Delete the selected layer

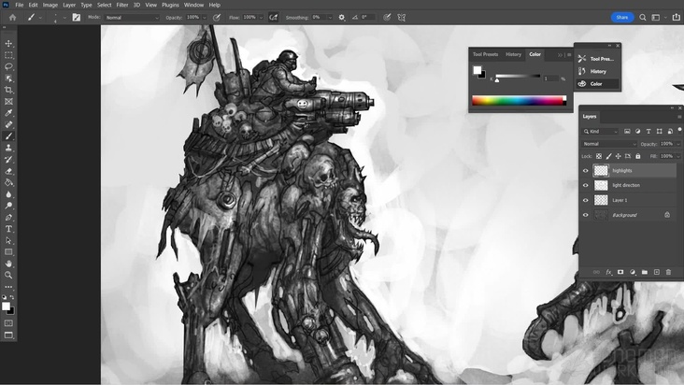[x=668, y=272]
